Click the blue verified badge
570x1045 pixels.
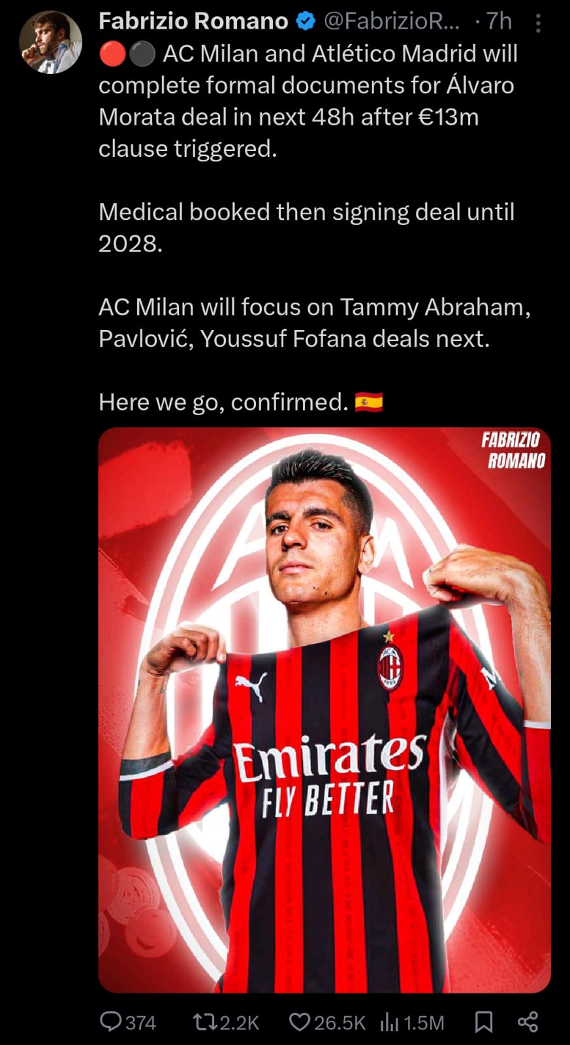click(x=306, y=22)
